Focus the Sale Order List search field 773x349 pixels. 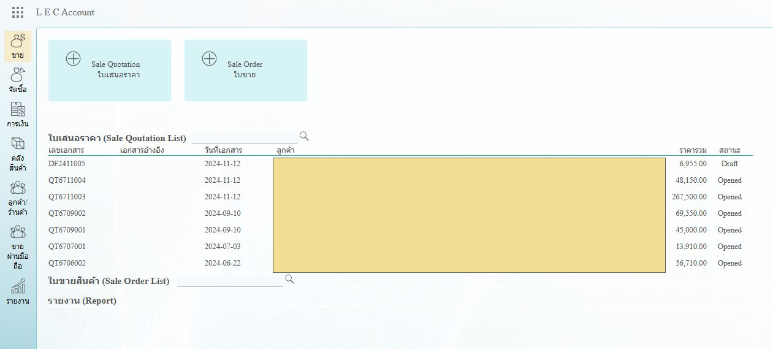click(x=230, y=281)
